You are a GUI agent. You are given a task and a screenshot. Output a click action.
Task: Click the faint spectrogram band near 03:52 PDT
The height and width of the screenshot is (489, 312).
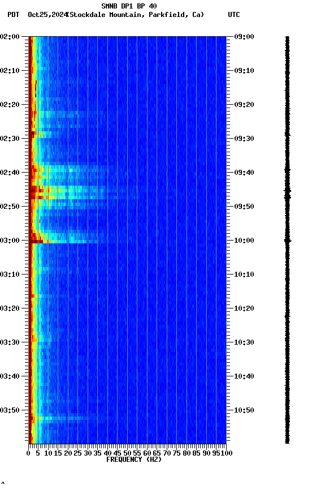tap(59, 418)
